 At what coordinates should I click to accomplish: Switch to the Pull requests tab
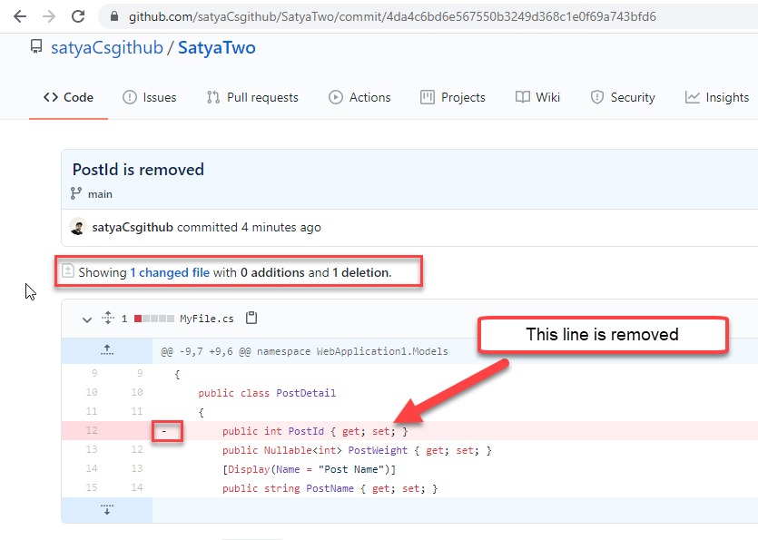252,97
